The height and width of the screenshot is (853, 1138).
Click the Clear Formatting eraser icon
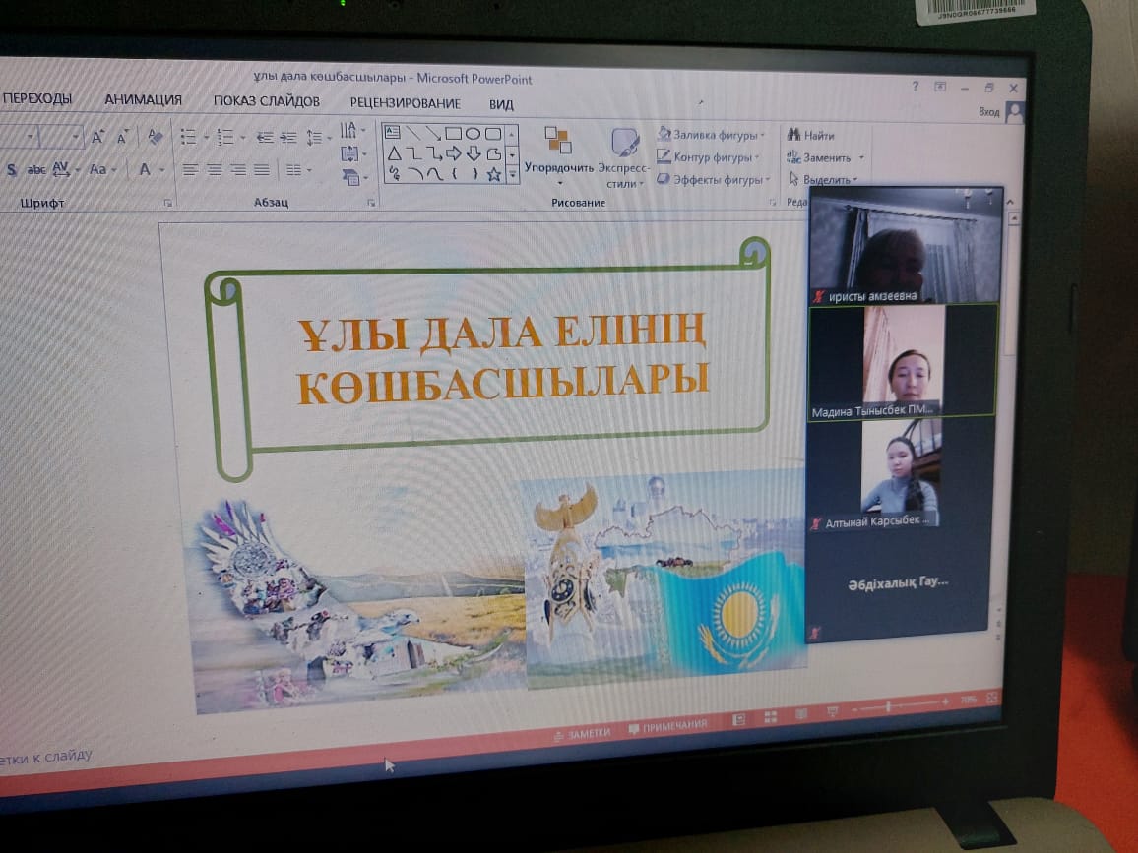[x=154, y=137]
